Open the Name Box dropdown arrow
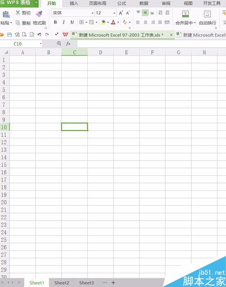 coord(41,44)
